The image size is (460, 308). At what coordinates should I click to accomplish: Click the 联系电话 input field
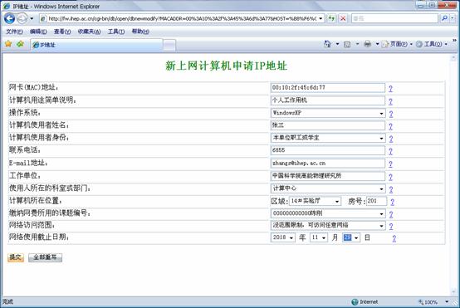[x=328, y=150]
